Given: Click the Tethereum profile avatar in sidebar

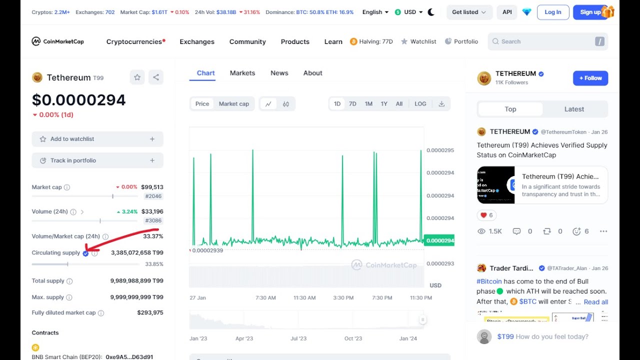Looking at the screenshot, I should click(x=484, y=78).
